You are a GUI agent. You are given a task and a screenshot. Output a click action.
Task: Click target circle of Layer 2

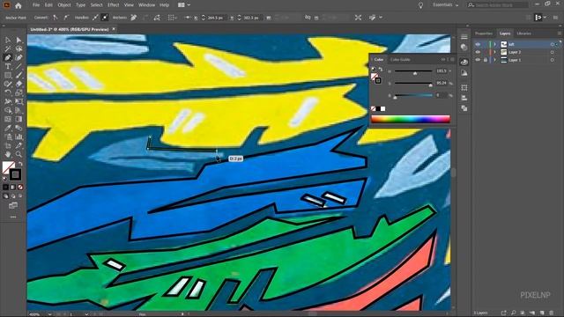point(553,52)
